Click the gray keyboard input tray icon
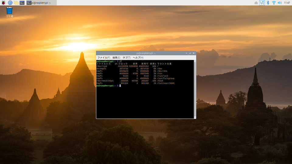 tap(256, 3)
